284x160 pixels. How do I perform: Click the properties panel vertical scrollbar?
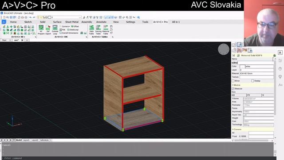[275, 87]
